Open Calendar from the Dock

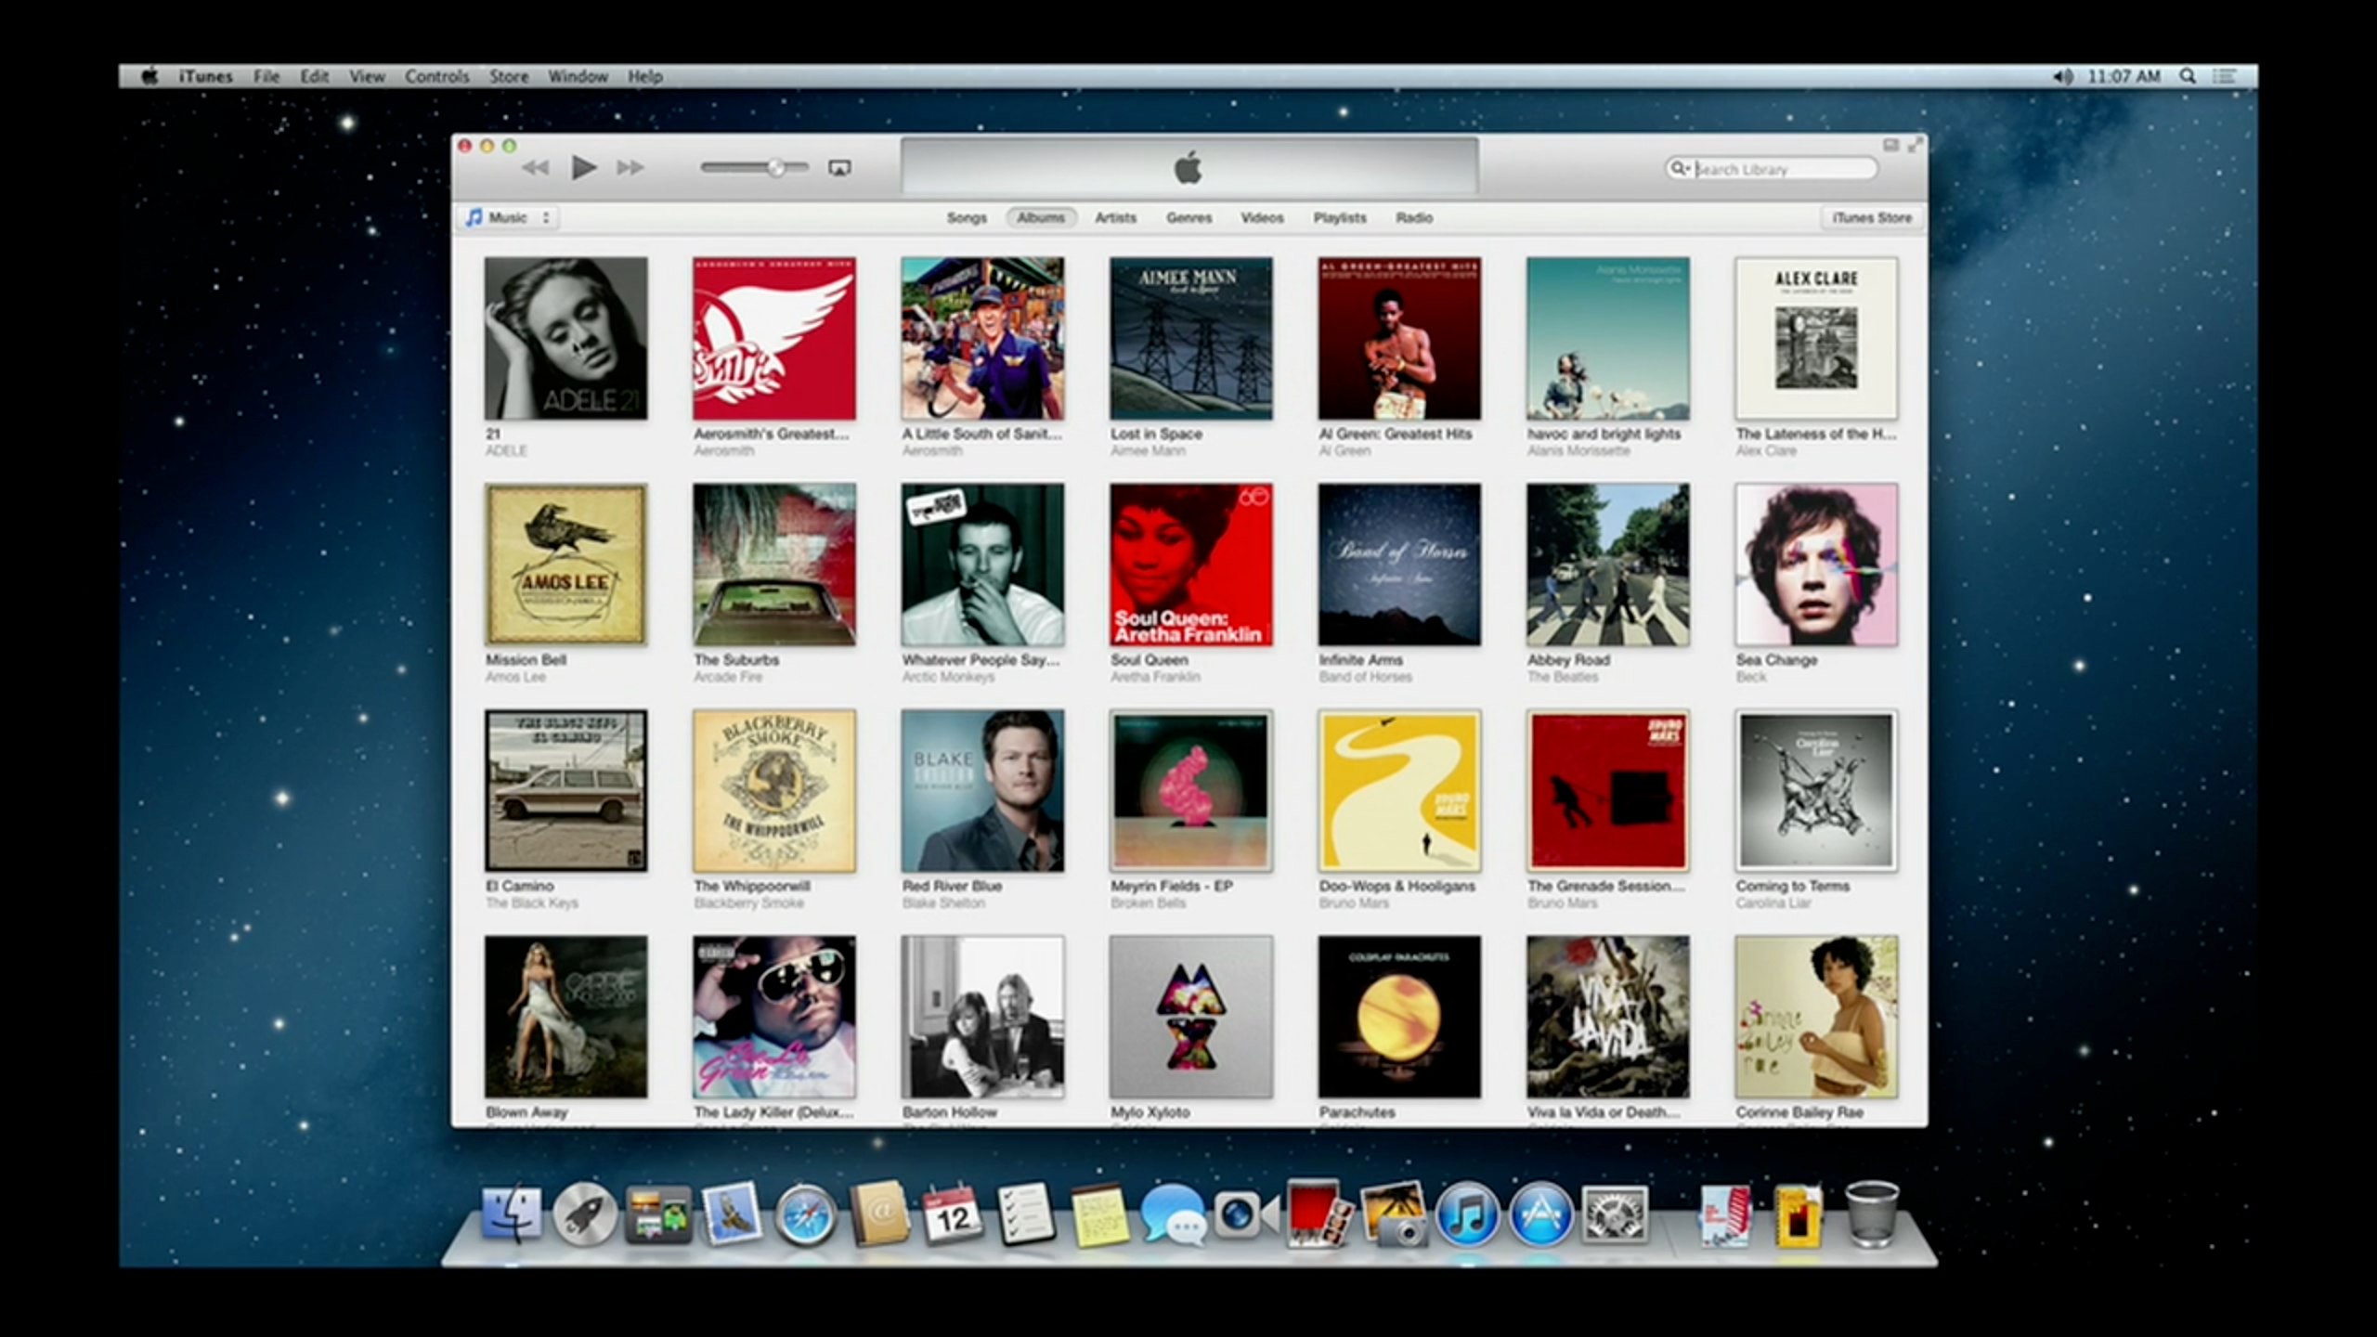[x=953, y=1214]
